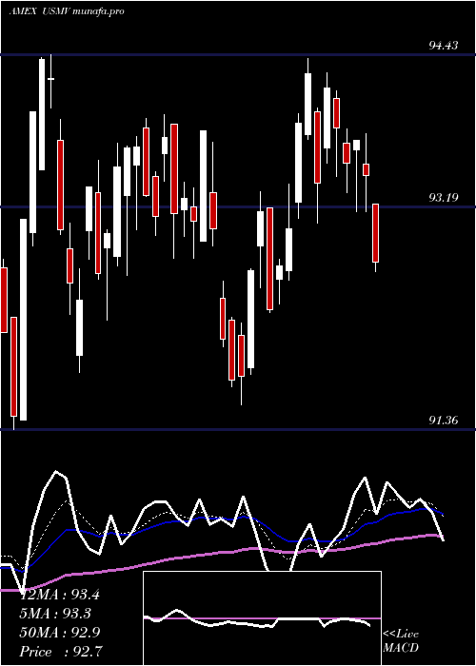
Task: Click the 12MA : 93.4 readout
Action: tap(60, 595)
